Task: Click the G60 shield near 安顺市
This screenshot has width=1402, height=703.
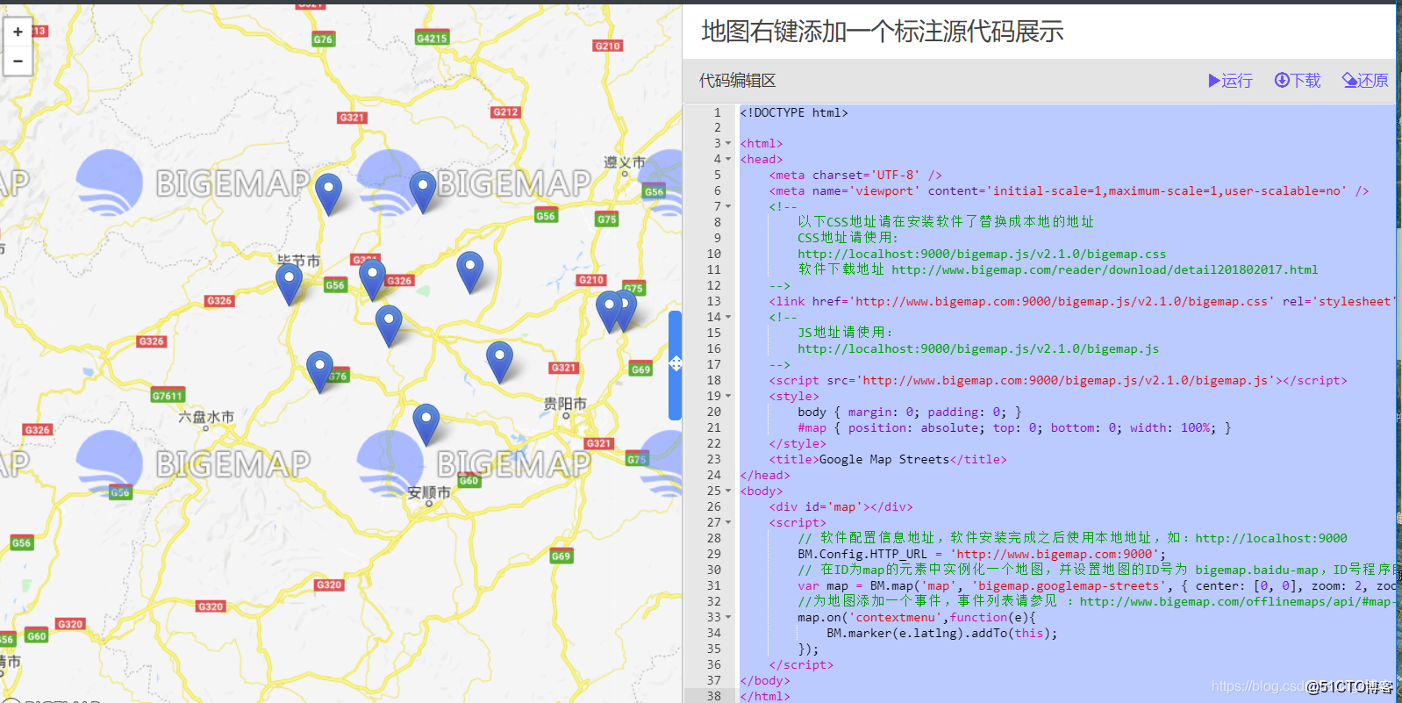Action: (469, 480)
